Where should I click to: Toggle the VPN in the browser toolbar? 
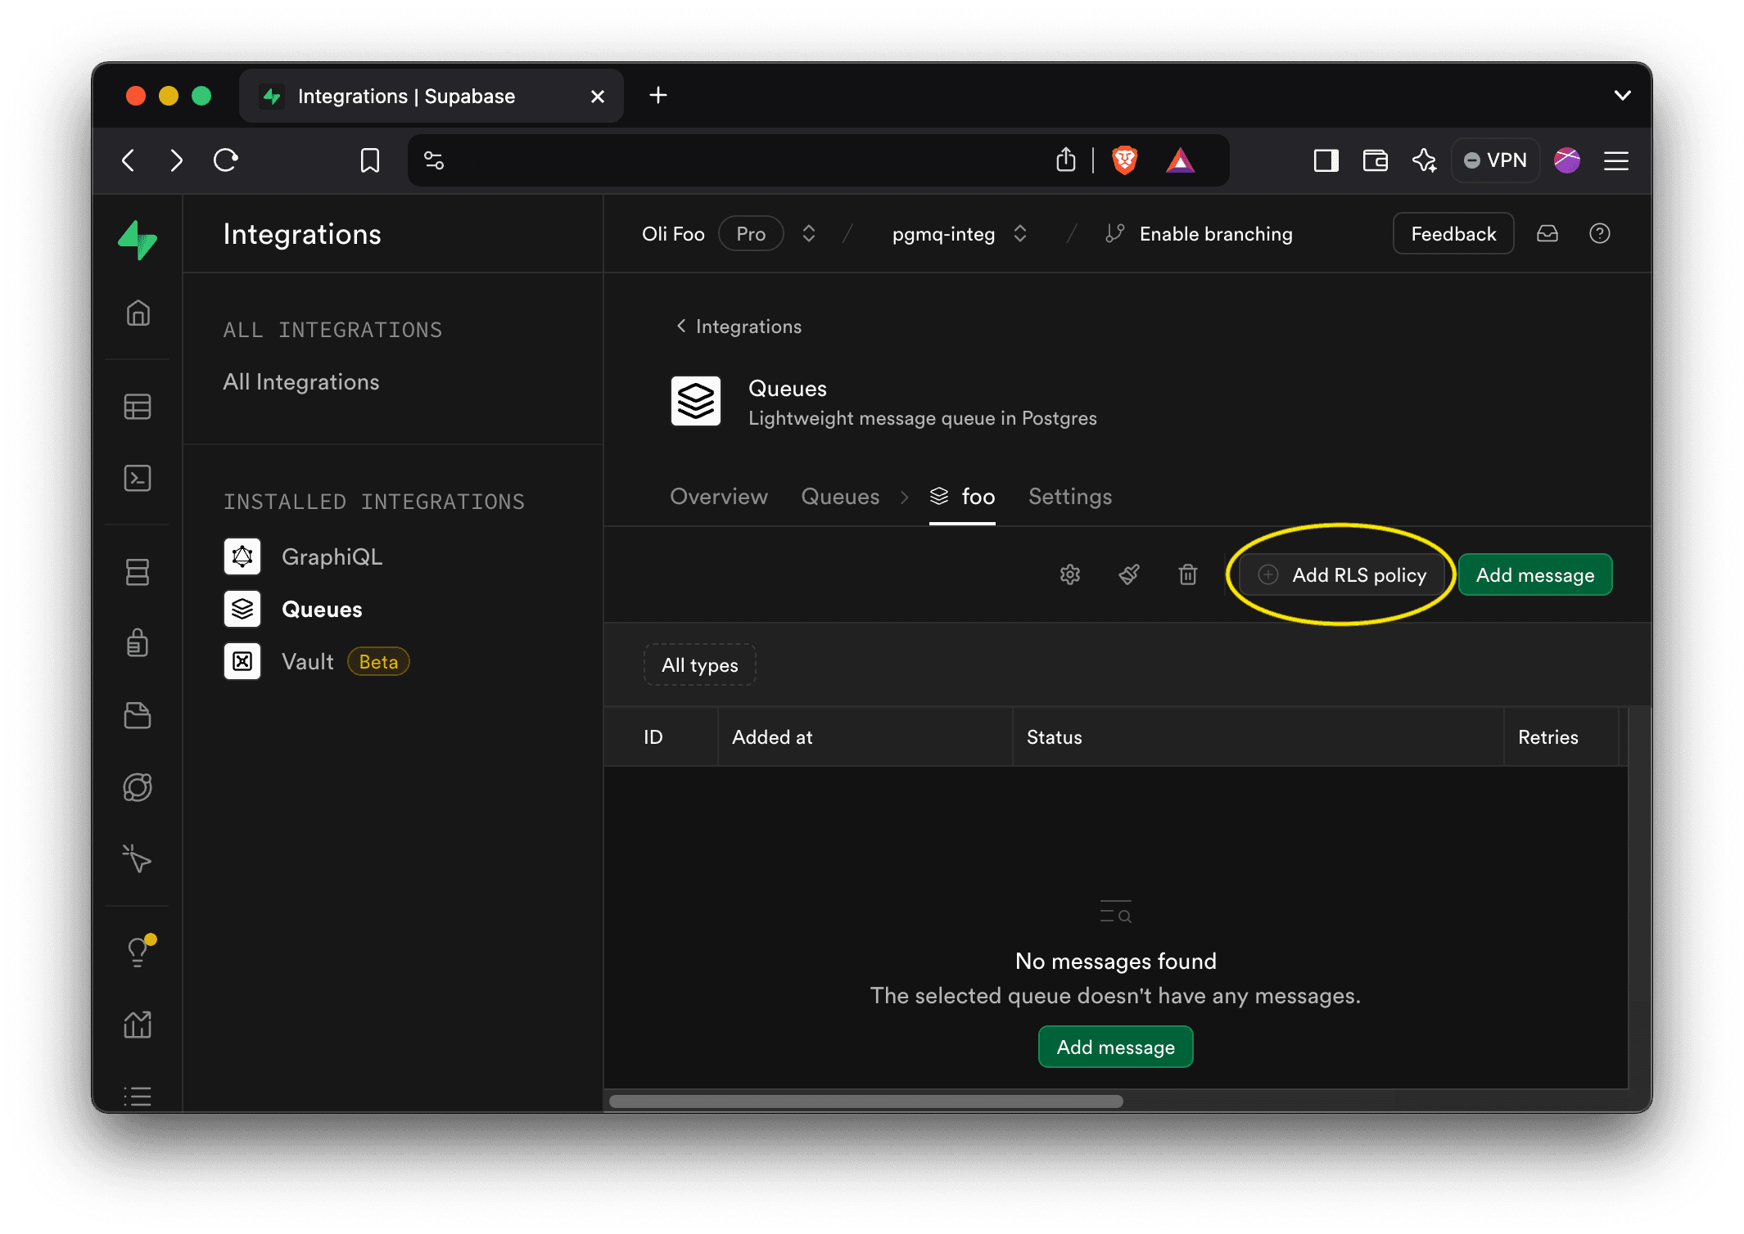(x=1495, y=160)
